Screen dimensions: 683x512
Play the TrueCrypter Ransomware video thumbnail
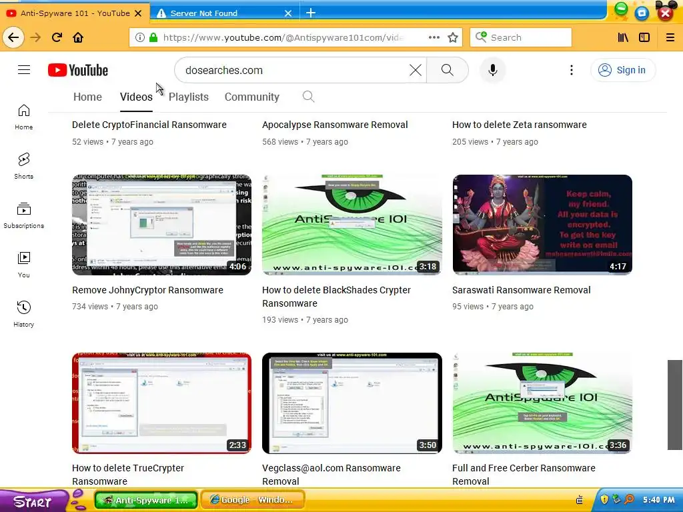[x=161, y=403]
